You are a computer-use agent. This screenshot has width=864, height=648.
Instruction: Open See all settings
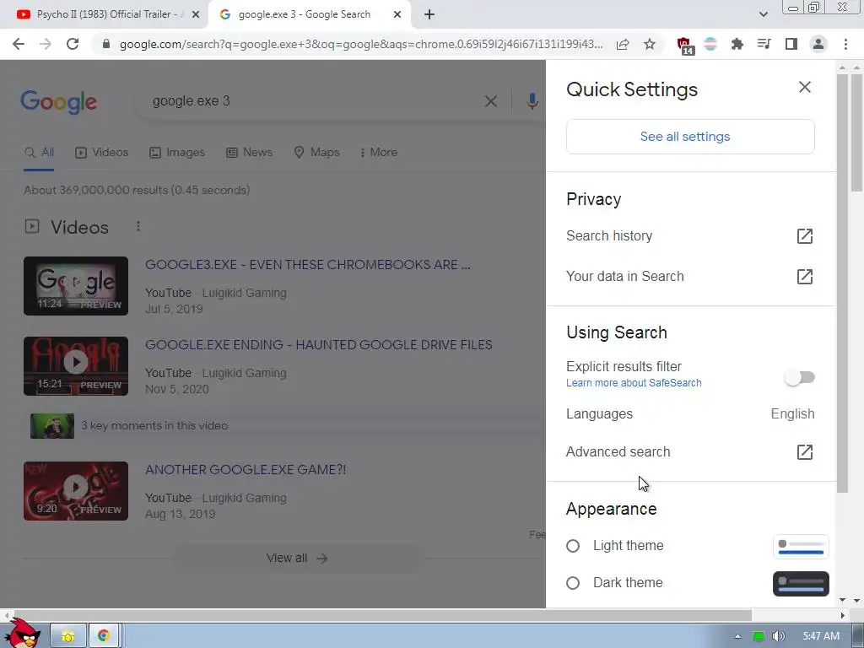coord(690,137)
